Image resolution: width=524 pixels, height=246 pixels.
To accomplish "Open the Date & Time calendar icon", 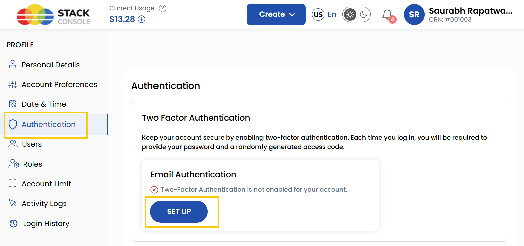I will click(x=12, y=104).
